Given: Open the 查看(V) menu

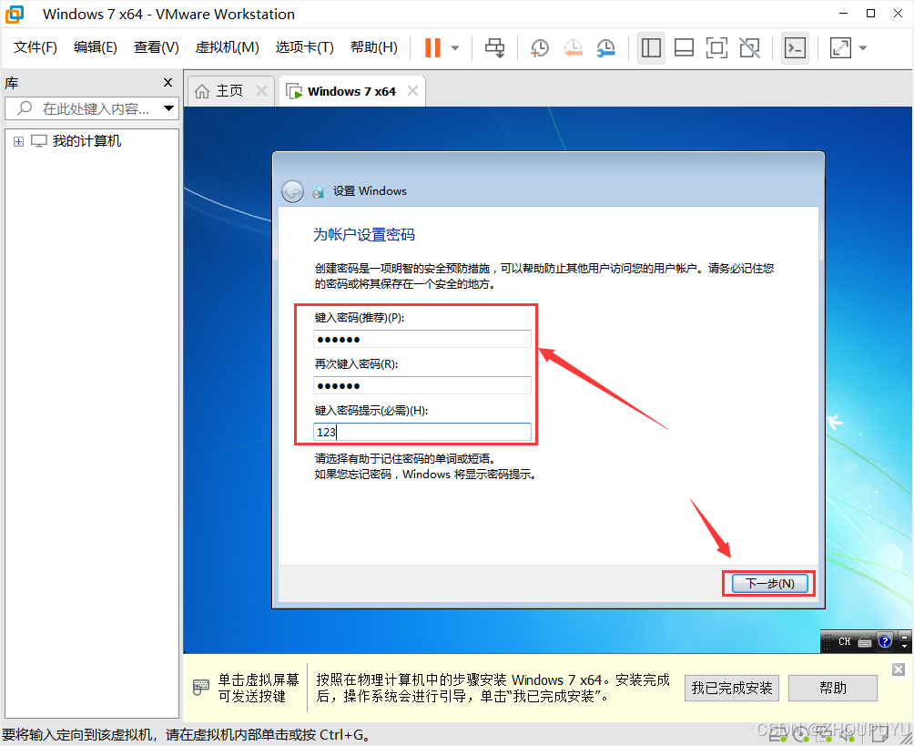Looking at the screenshot, I should 157,47.
